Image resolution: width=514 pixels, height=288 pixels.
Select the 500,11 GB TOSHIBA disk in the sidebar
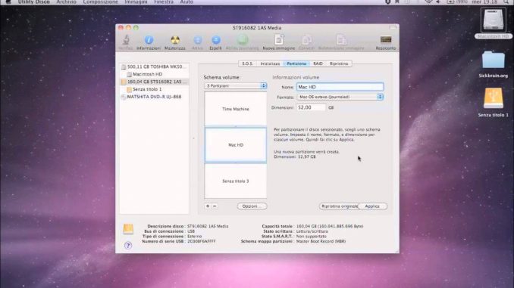click(154, 67)
